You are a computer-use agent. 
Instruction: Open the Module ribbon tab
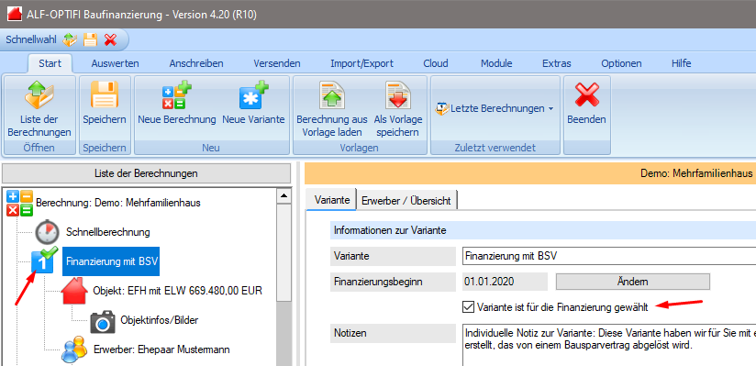[496, 63]
